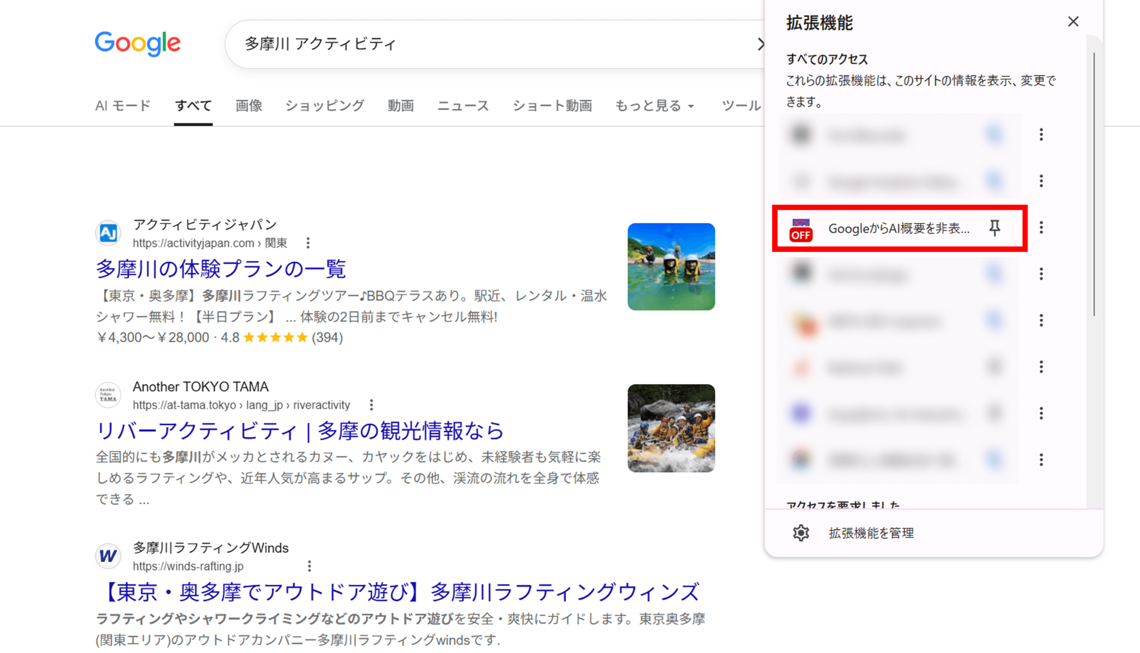Click the OFF icon of the AI概要 extension
The width and height of the screenshot is (1140, 653).
point(801,230)
